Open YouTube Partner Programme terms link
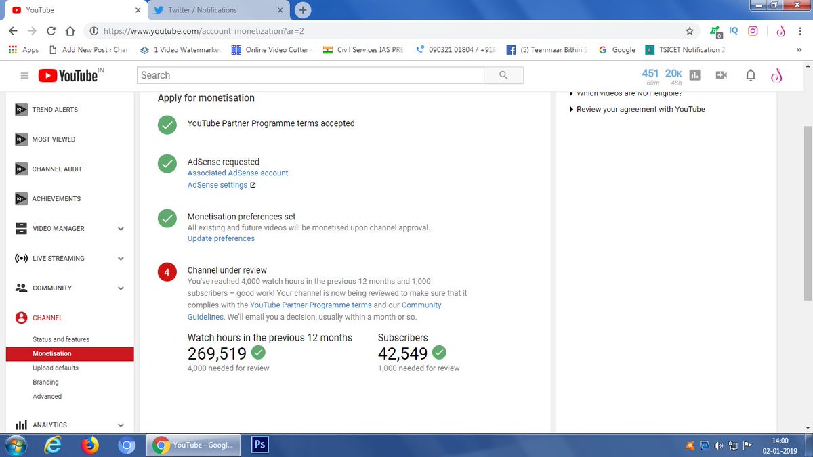The image size is (813, 457). pos(310,305)
